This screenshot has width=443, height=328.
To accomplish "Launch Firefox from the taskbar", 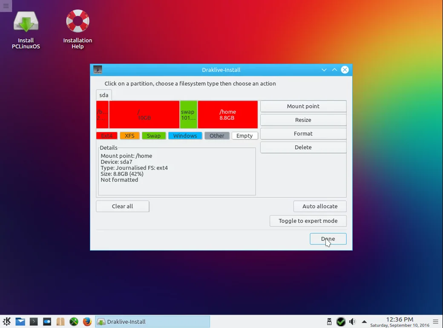I will tap(87, 322).
